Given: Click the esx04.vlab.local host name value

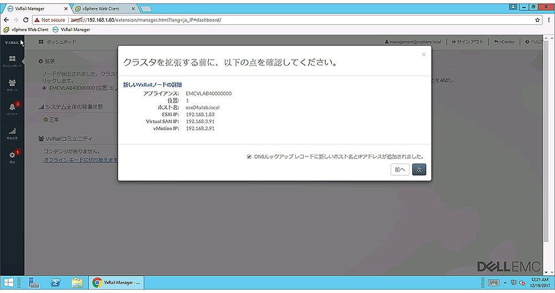Looking at the screenshot, I should (203, 108).
